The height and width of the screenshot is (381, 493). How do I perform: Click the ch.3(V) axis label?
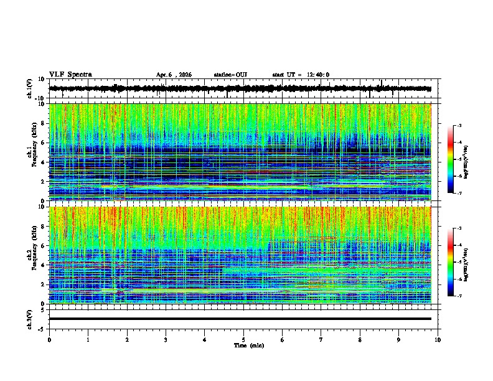click(x=30, y=319)
